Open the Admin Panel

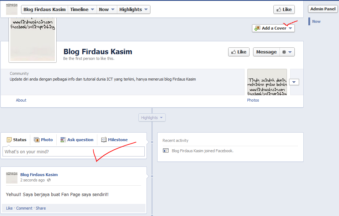323,9
